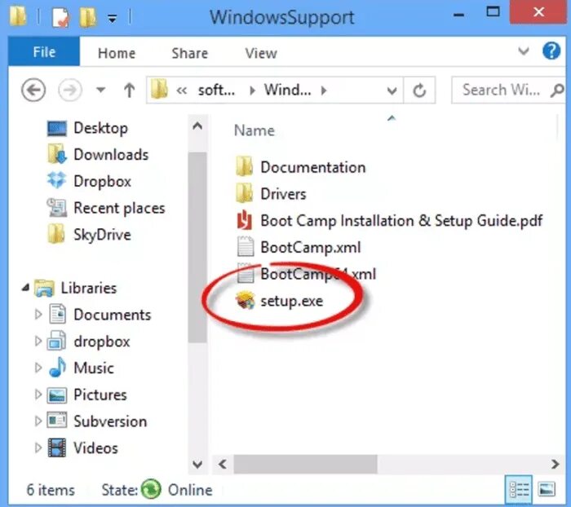Switch to the Share tab
571x507 pixels.
pyautogui.click(x=190, y=53)
